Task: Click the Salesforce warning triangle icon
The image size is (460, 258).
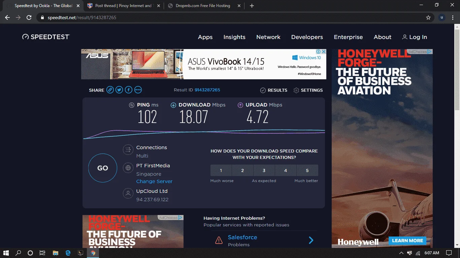Action: [219, 241]
